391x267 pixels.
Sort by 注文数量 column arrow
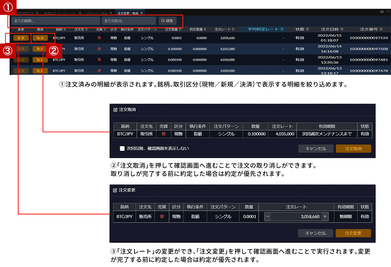tap(180, 29)
